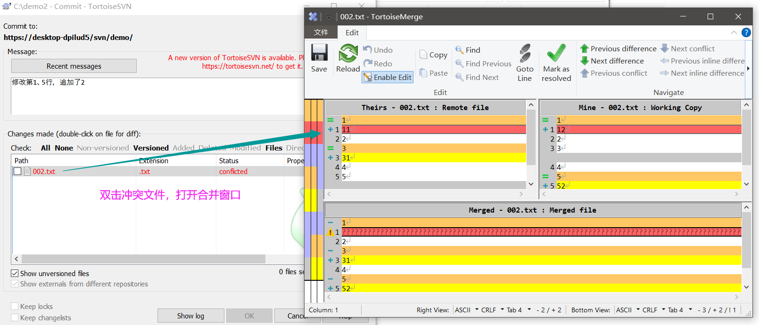Click the Theirs pane vertical scrollbar
The width and height of the screenshot is (759, 325).
531,144
